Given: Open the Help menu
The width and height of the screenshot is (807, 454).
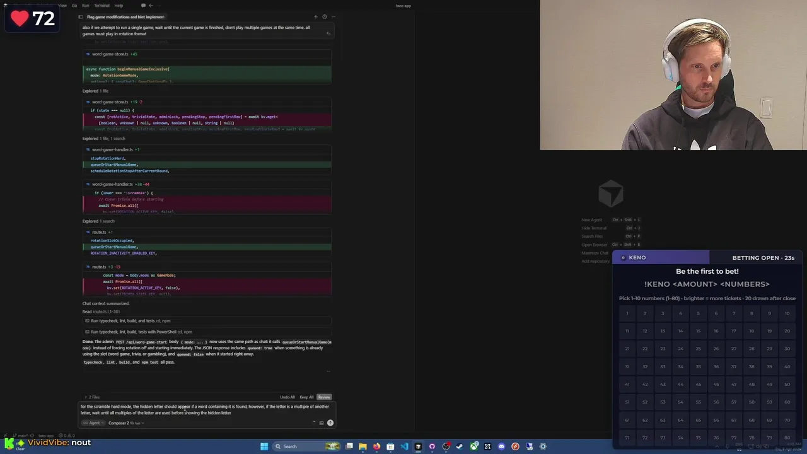Looking at the screenshot, I should [119, 6].
